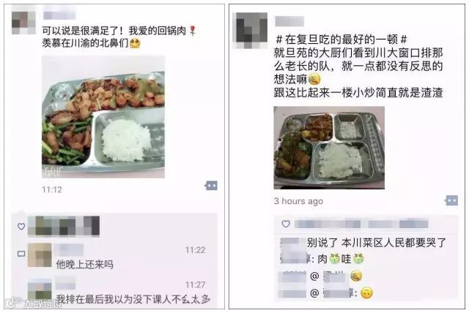Viewport: 469px width, 313px height.
Task: Open the blurred username of the left post author
Action: click(x=59, y=15)
